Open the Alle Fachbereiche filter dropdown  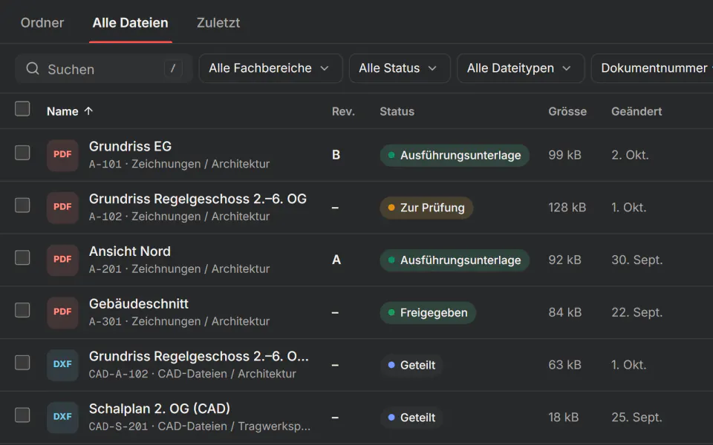click(x=270, y=68)
